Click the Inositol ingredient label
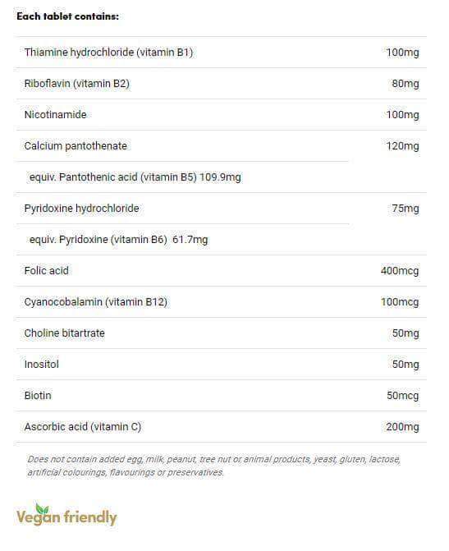 [42, 364]
